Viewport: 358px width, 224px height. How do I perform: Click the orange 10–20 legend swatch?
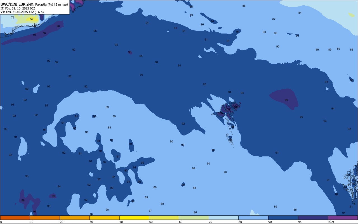click(45, 218)
